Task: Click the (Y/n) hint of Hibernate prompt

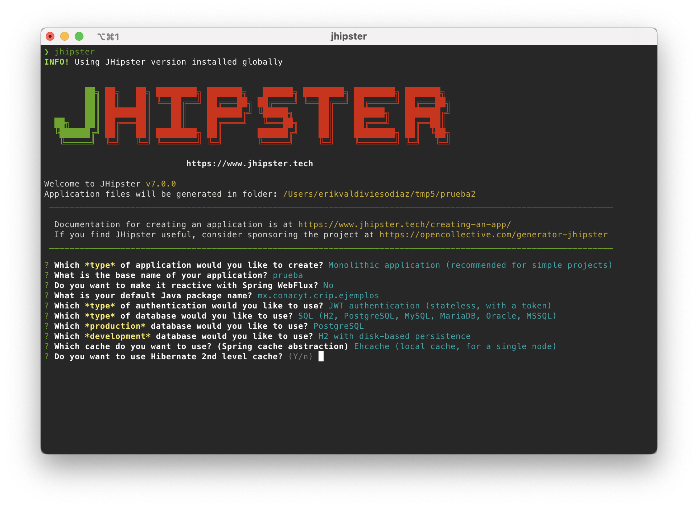Action: pyautogui.click(x=300, y=357)
